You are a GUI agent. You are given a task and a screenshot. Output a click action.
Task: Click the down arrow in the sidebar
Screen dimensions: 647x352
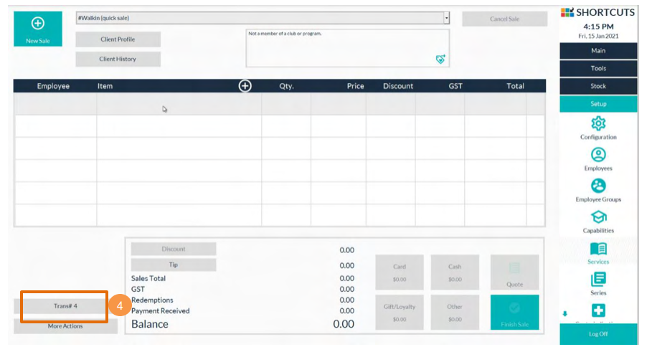[565, 314]
